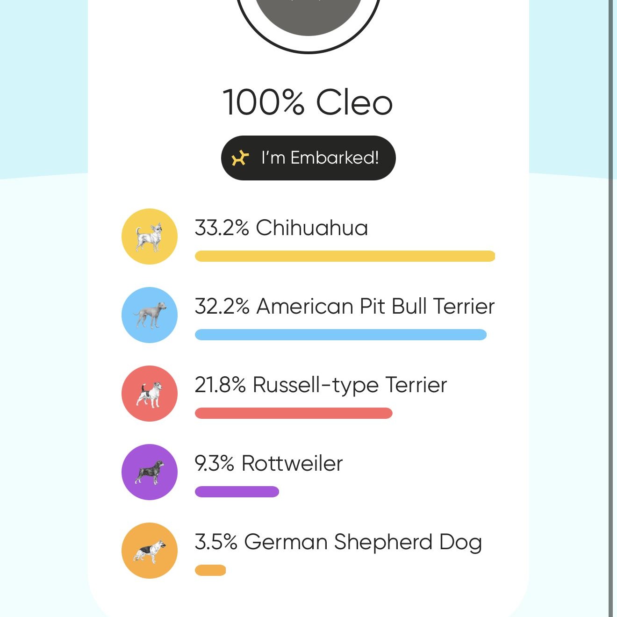Click the yellow Chihuahua percentage bar
This screenshot has width=617, height=617.
coord(345,256)
